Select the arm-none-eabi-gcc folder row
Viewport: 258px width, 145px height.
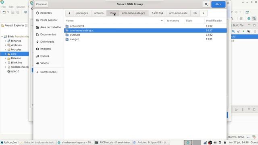tap(145, 31)
